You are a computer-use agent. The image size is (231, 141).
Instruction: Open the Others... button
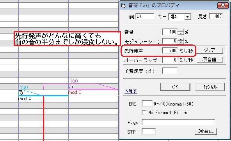point(206,131)
